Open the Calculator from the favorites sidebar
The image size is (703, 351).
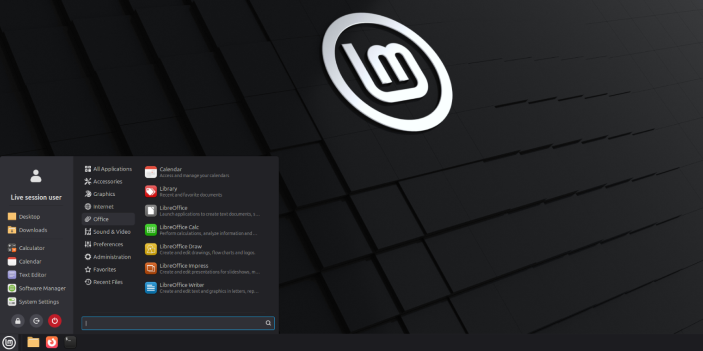point(32,248)
